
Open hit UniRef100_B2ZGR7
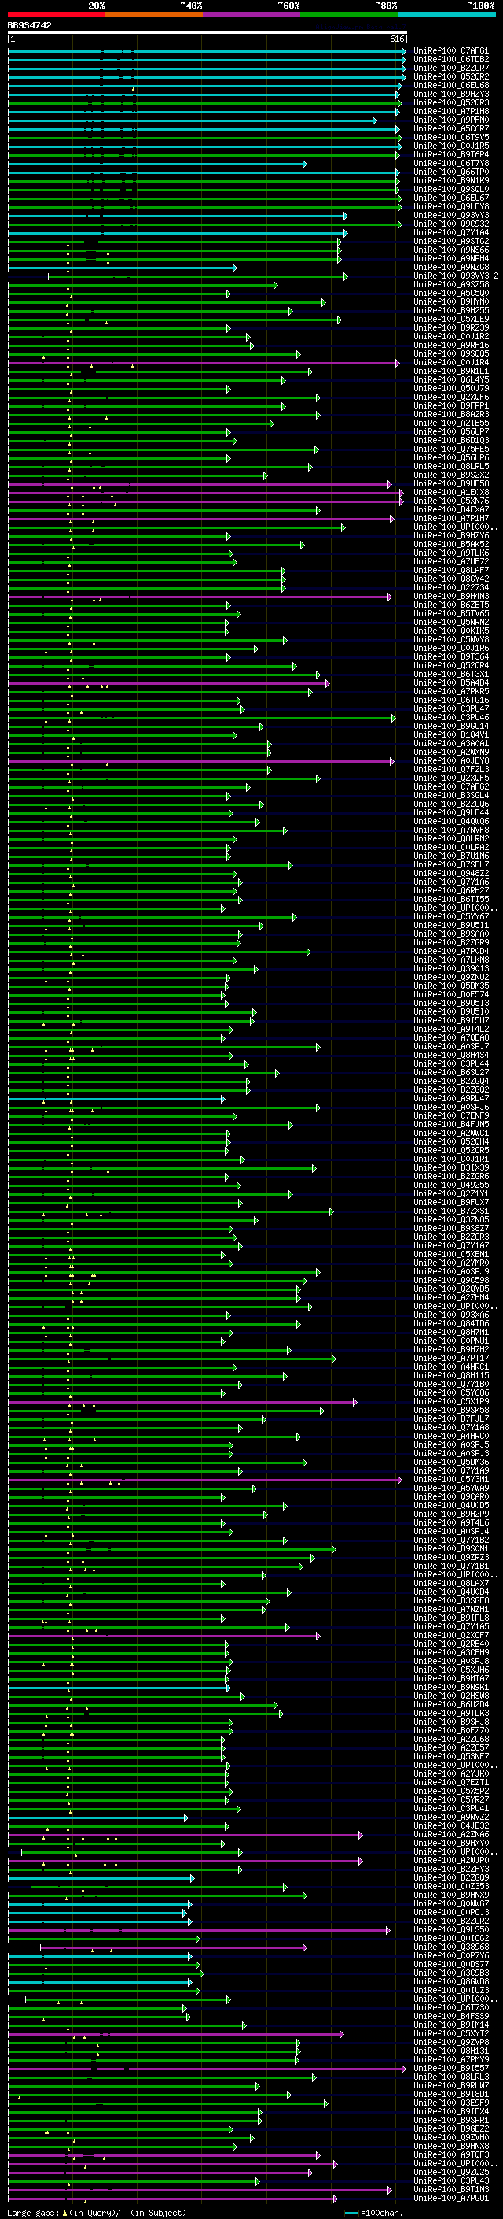[x=450, y=68]
